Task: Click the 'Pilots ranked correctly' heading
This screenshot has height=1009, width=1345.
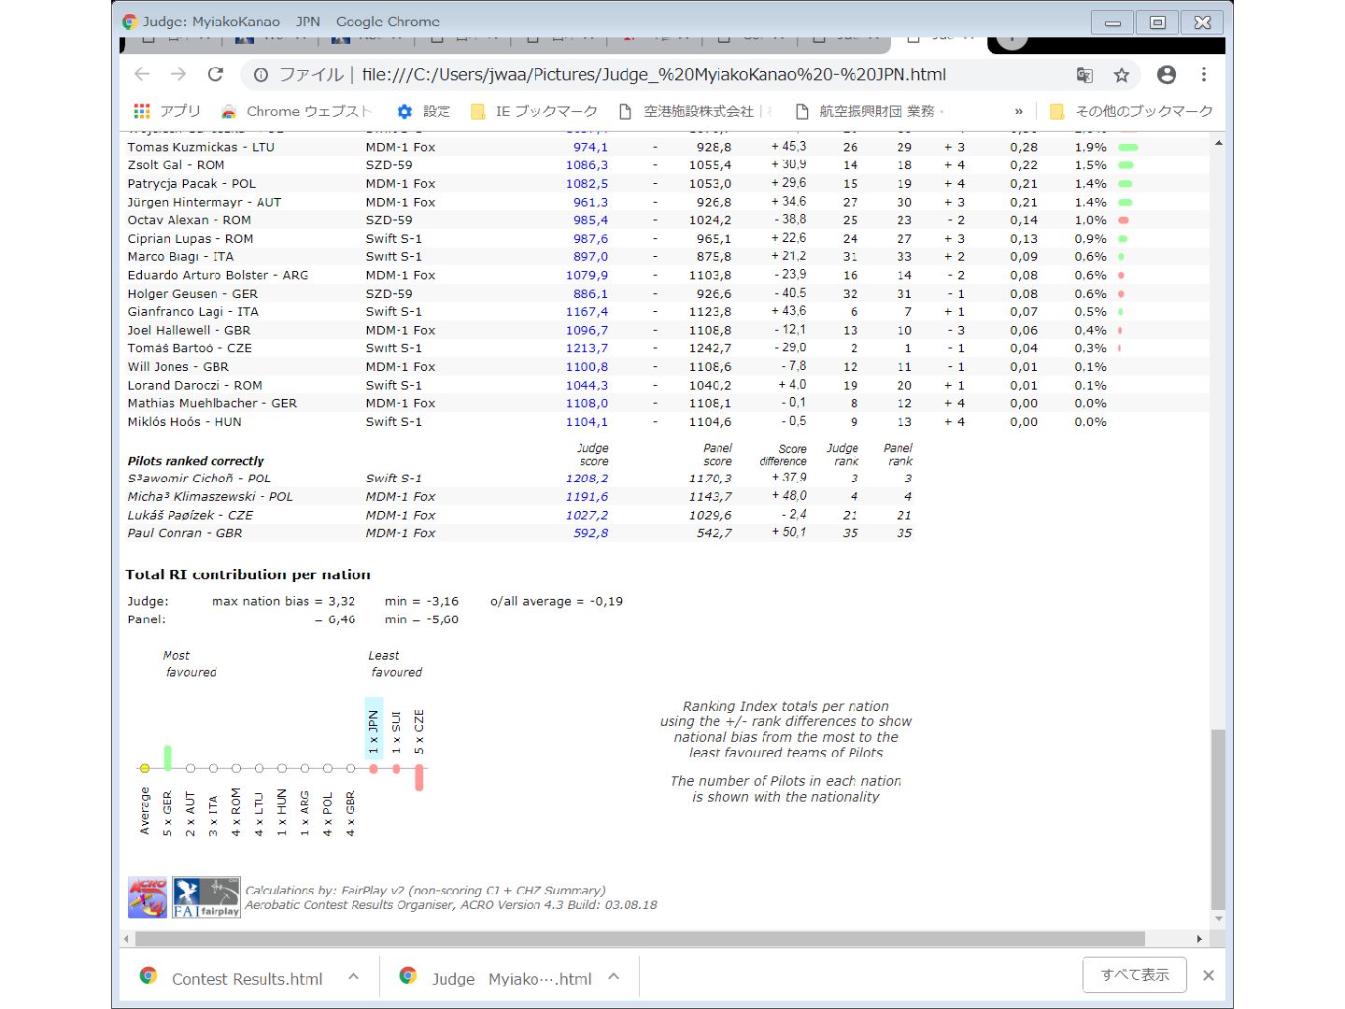Action: tap(195, 461)
